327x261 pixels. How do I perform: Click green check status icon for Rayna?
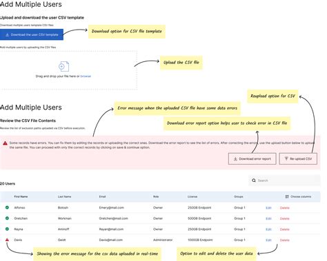tap(7, 229)
